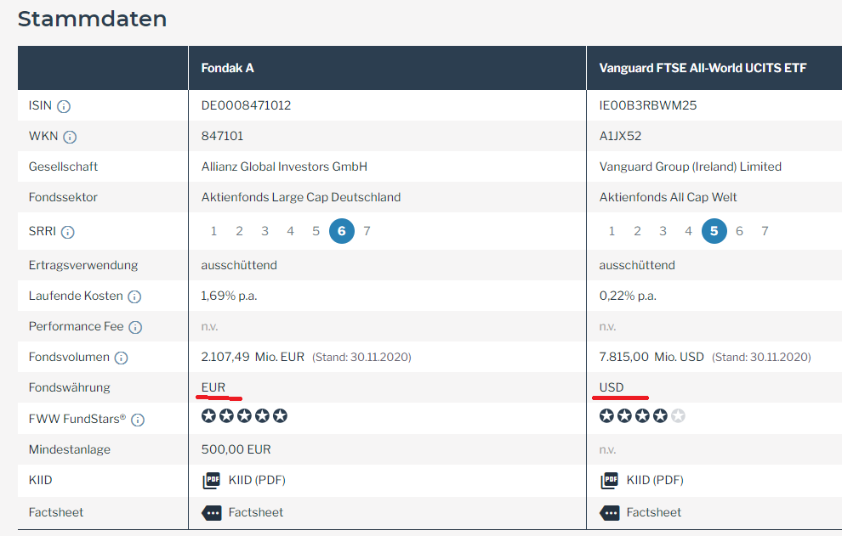
Task: Show info for Laufende Kosten
Action: 134,296
